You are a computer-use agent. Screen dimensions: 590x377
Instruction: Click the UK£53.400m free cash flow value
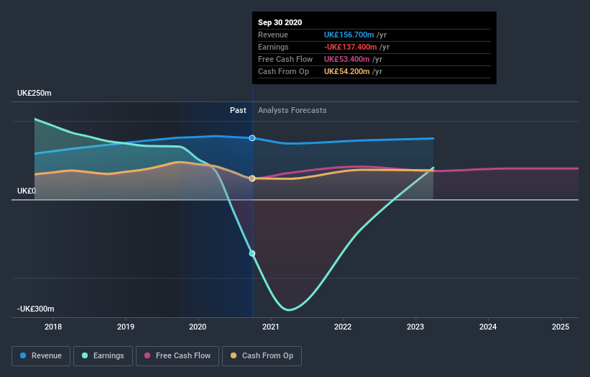point(346,59)
